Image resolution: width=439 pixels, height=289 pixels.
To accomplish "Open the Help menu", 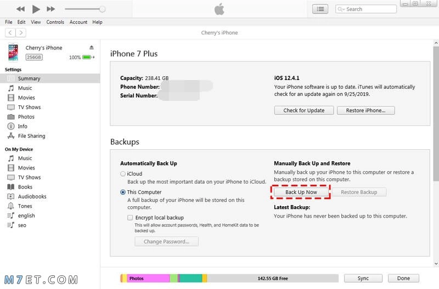I will pos(97,22).
